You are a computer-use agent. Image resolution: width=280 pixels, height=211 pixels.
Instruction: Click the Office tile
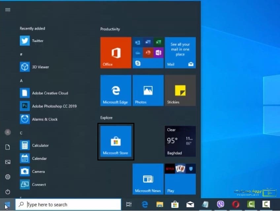[116, 53]
